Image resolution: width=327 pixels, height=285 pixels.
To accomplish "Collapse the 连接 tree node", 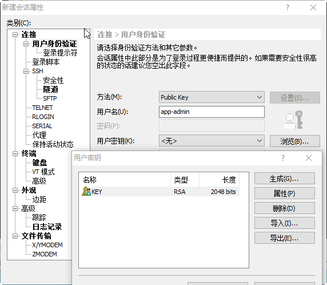I will tap(15, 34).
